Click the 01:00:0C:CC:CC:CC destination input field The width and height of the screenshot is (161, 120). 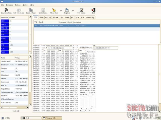[105, 48]
